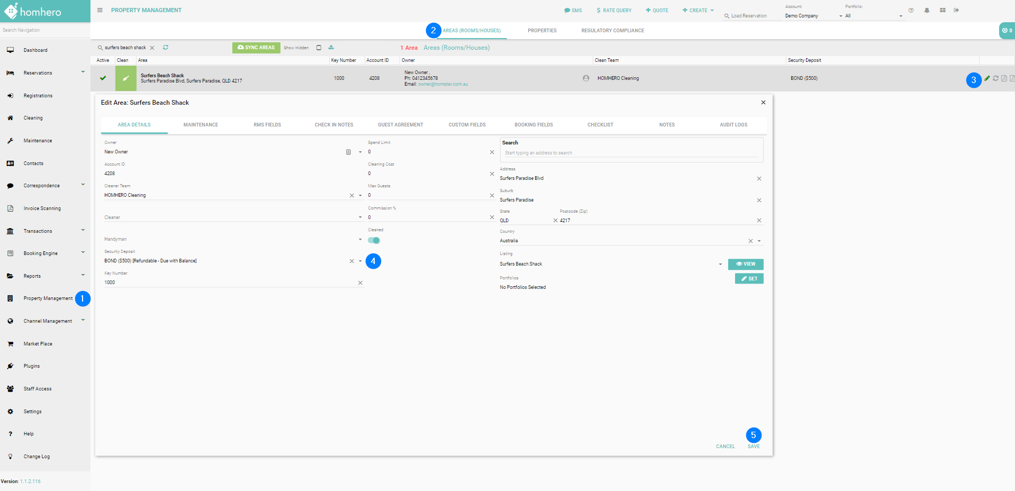Toggle the Active checkmark for Surfers Beach Shack
1015x491 pixels.
click(x=103, y=78)
